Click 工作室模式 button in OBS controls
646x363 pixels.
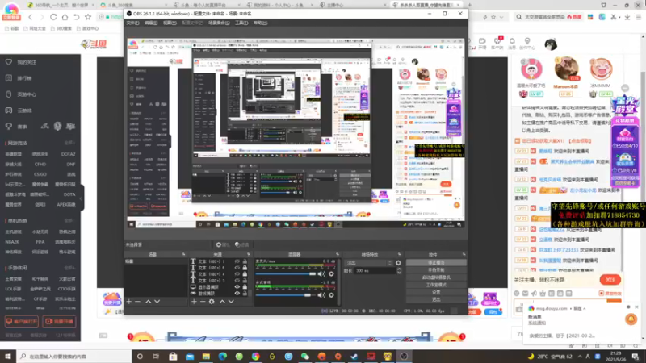[436, 285]
